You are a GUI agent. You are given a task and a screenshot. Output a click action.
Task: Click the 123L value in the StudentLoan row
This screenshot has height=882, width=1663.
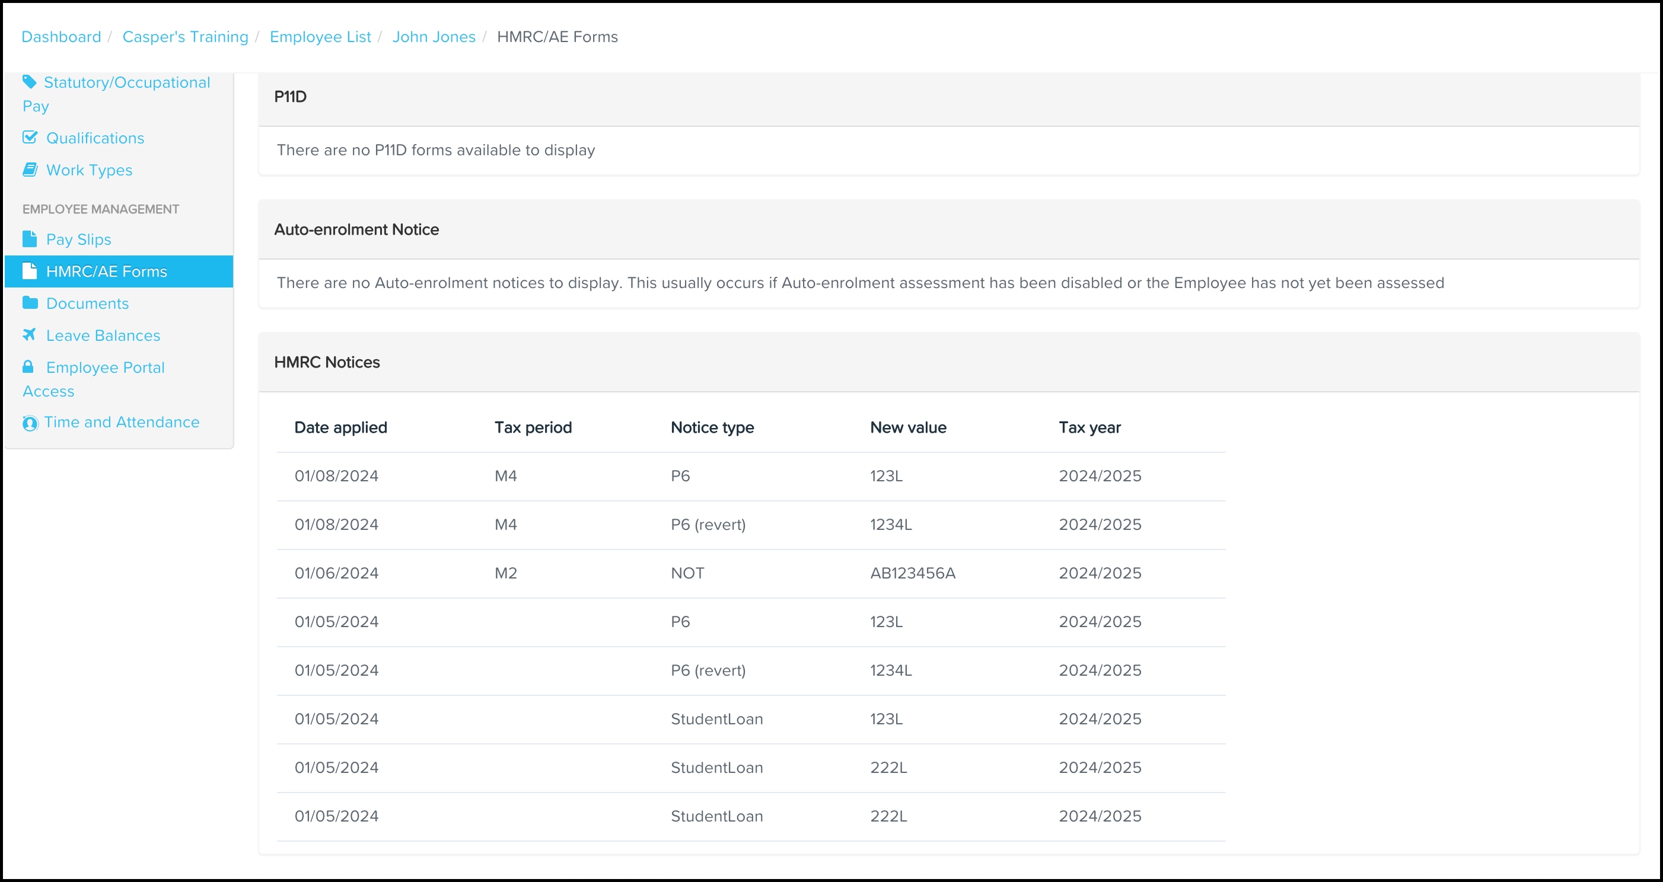coord(887,719)
